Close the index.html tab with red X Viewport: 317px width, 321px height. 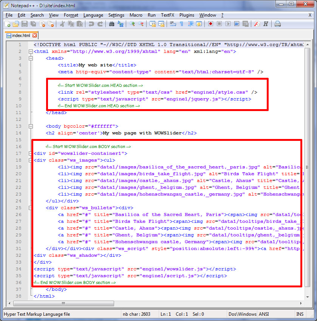click(x=35, y=35)
